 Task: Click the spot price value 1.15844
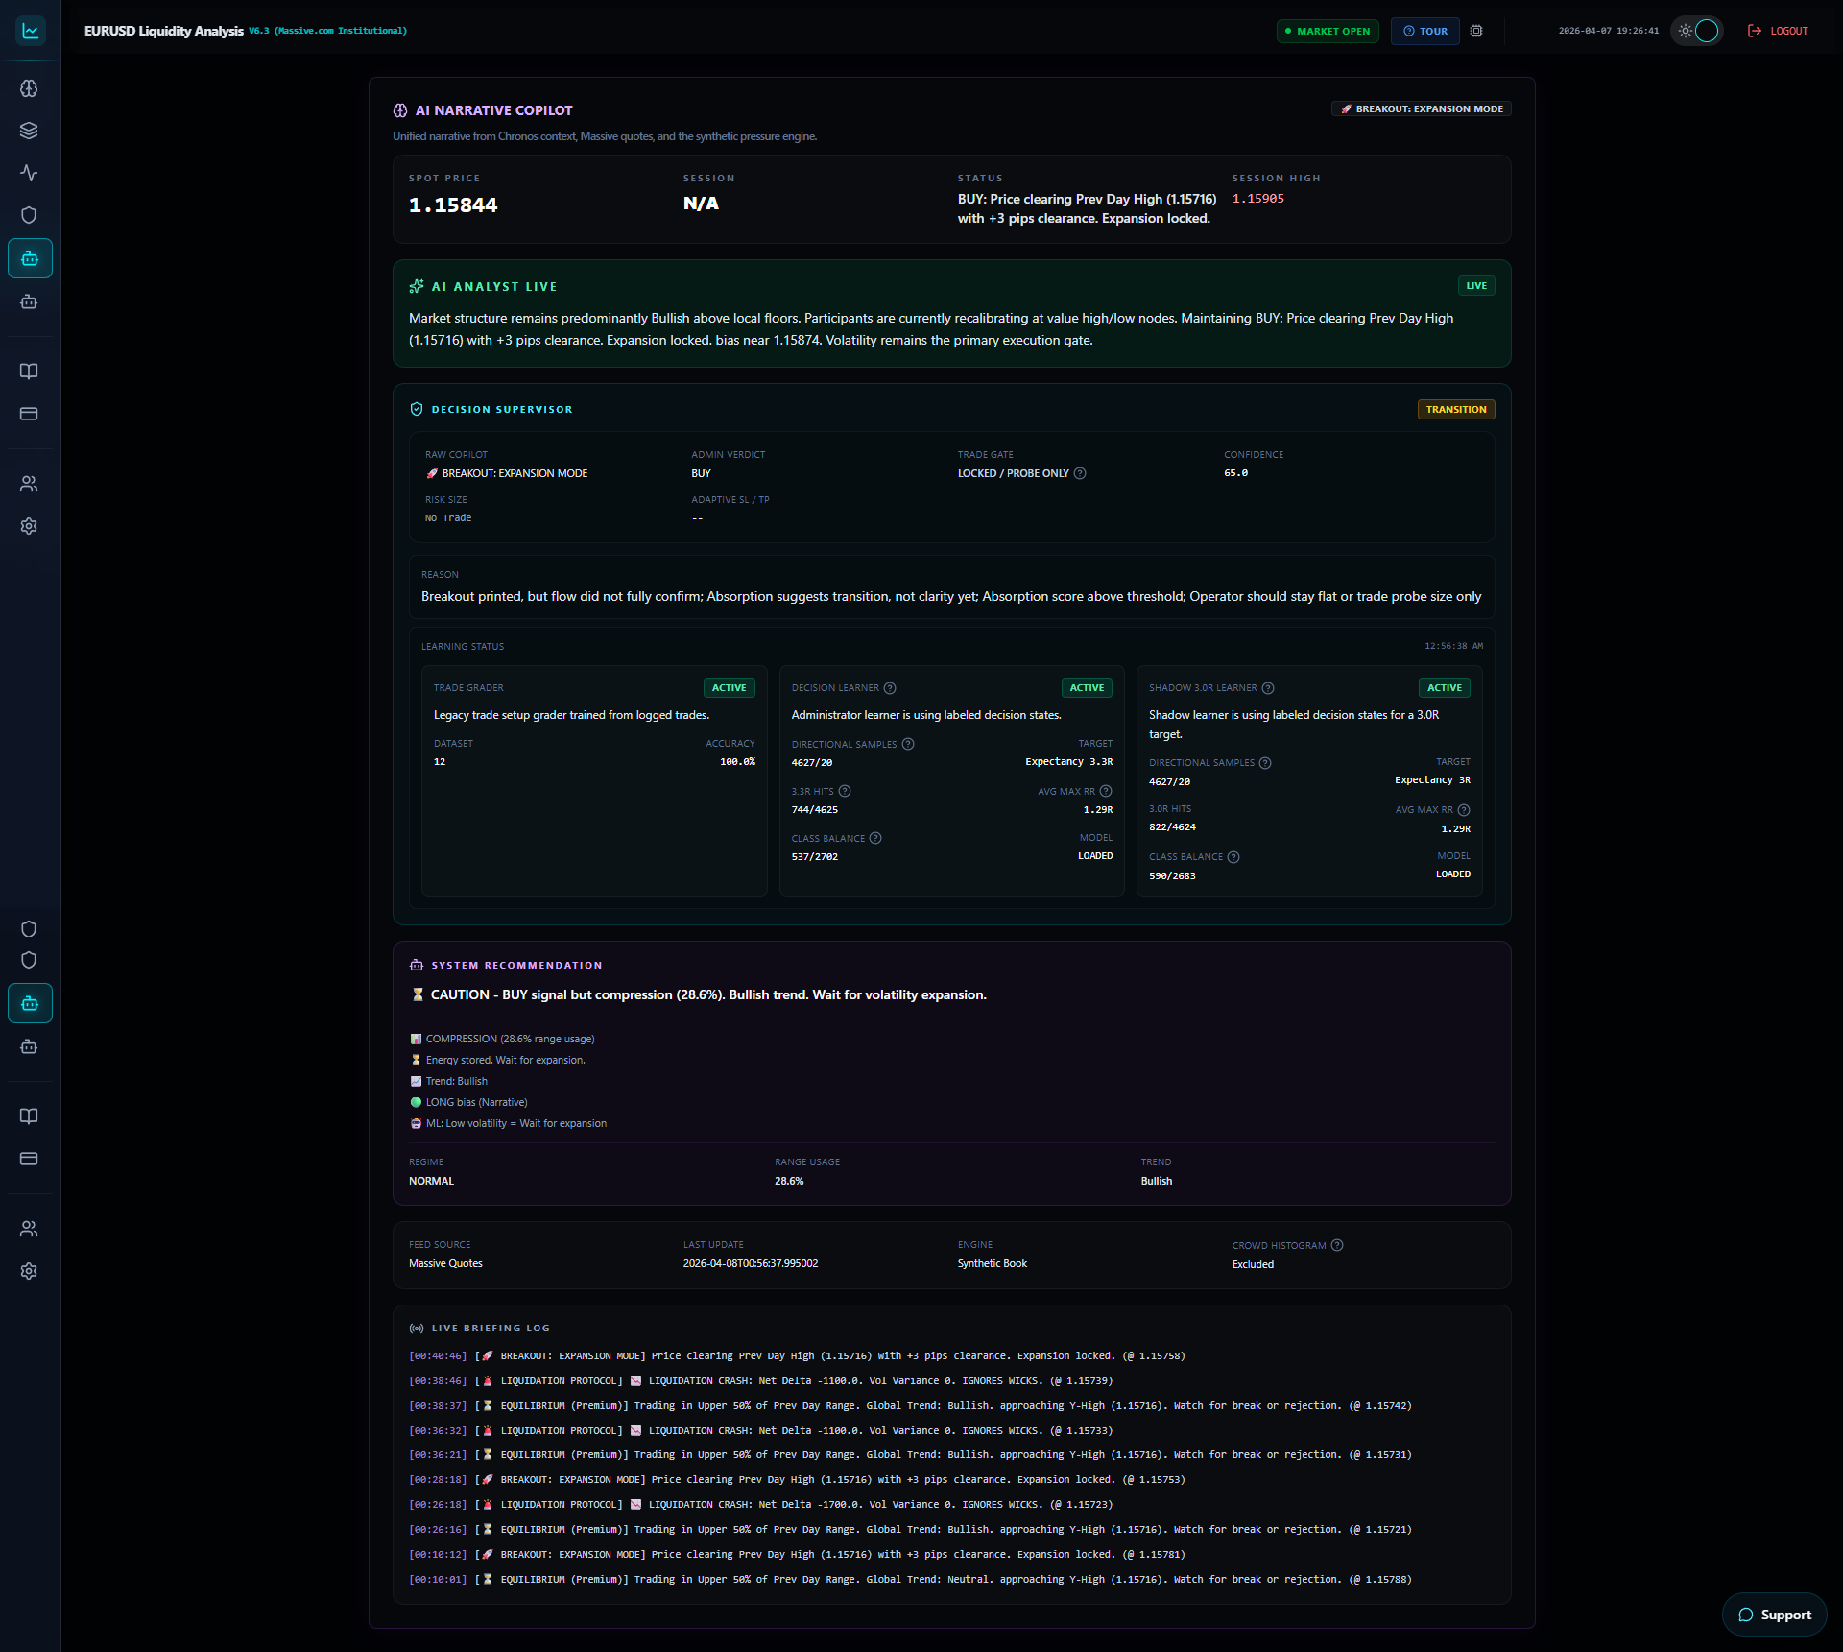(x=453, y=204)
